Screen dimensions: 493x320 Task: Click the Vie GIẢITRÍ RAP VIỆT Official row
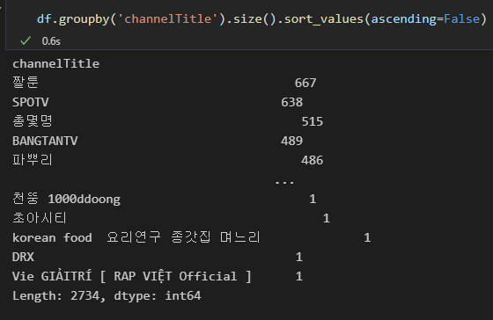coord(158,276)
